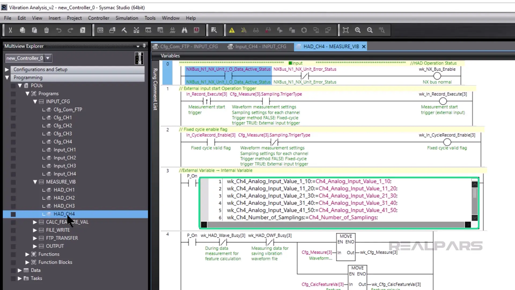
Task: Toggle the square marker beside FILE_WRITE
Action: 13,230
